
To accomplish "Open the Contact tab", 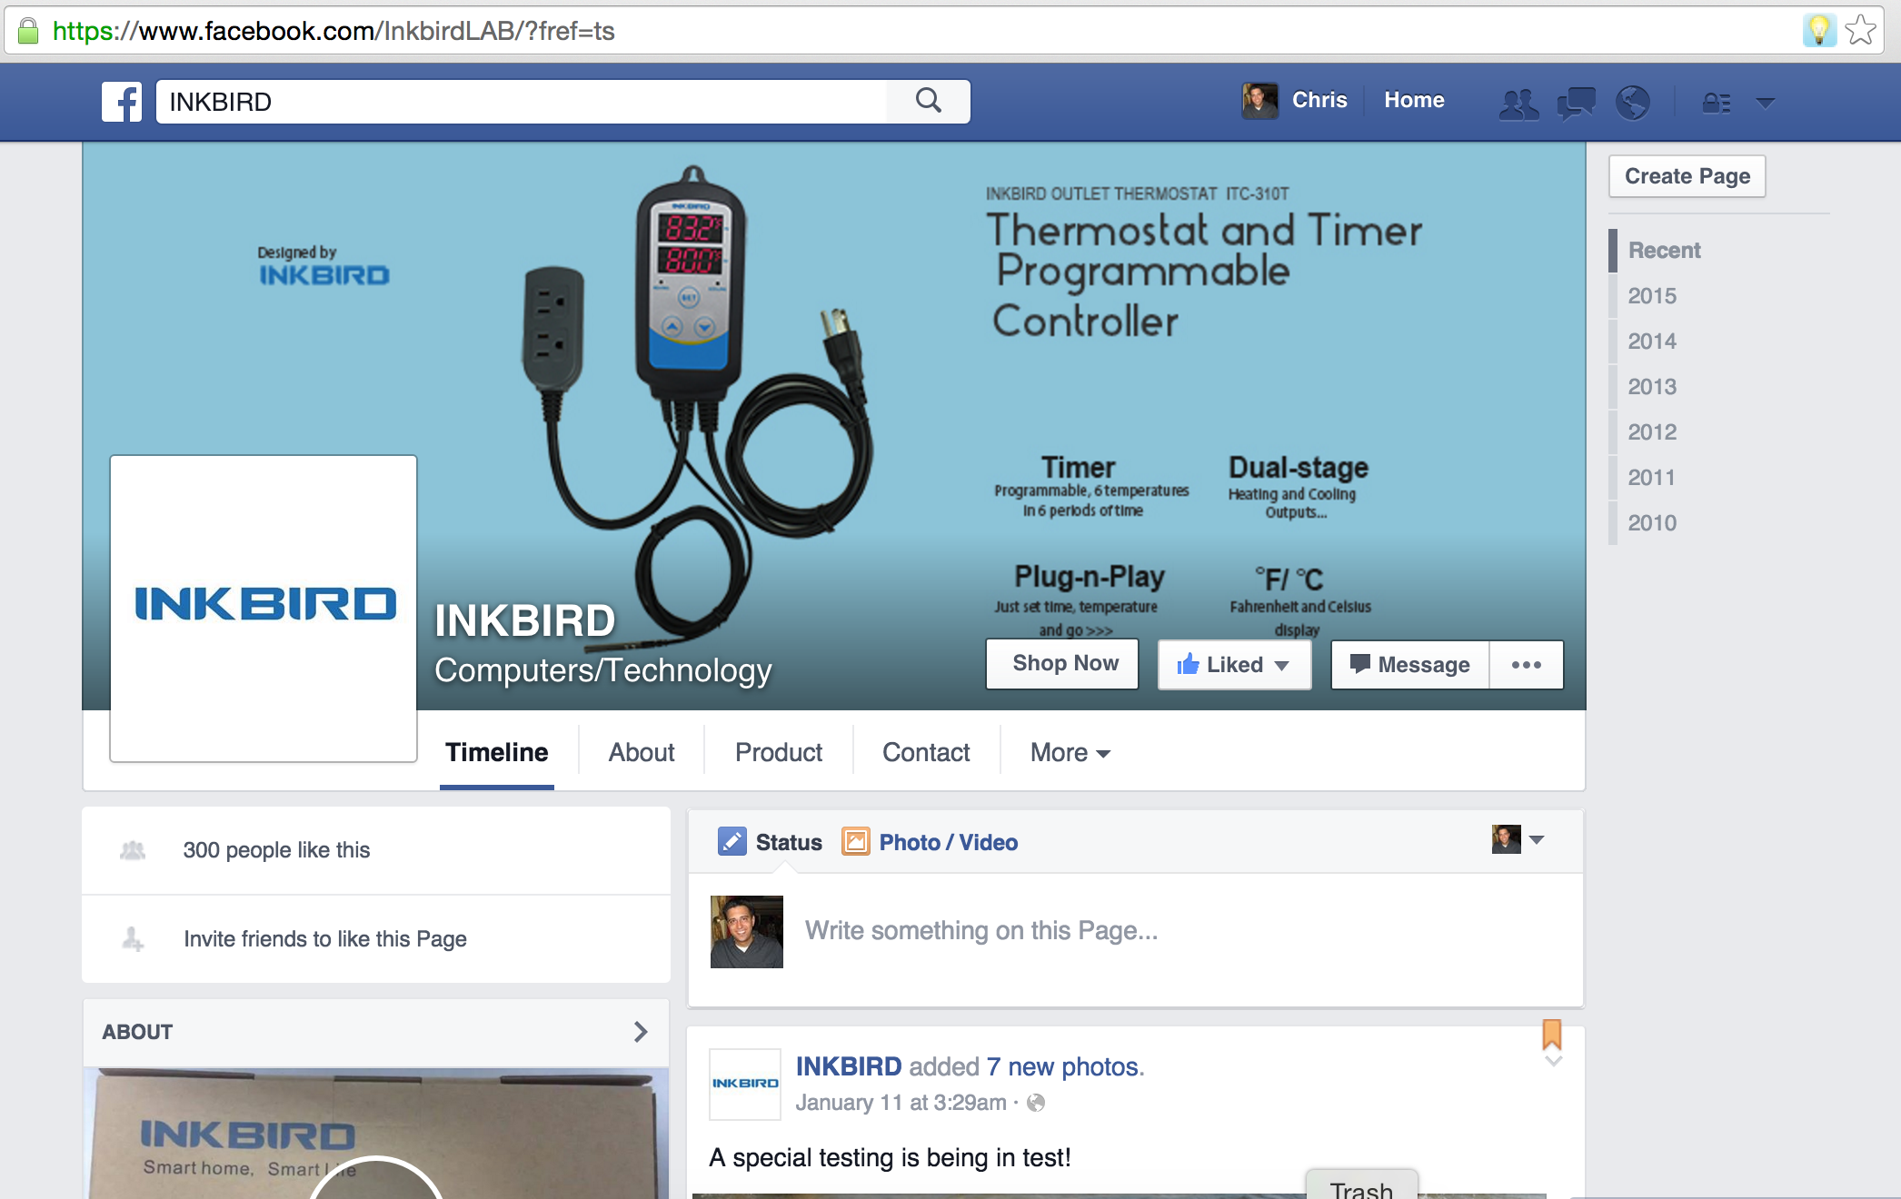I will pos(926,752).
